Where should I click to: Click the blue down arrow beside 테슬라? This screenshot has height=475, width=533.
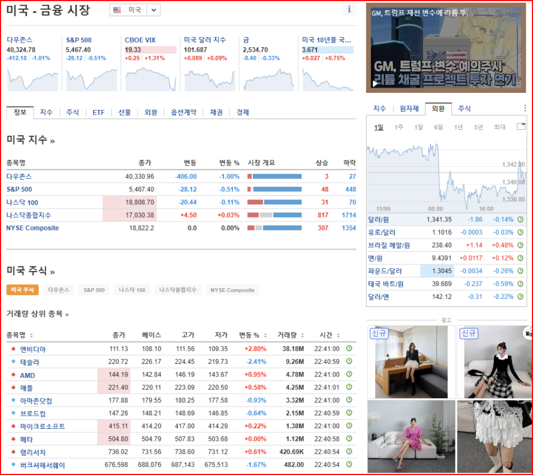(13, 362)
